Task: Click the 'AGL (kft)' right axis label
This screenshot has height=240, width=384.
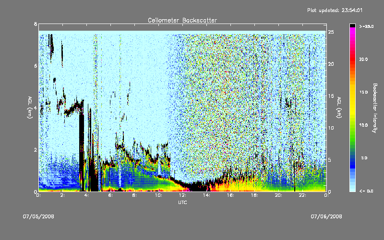Action: coord(339,108)
